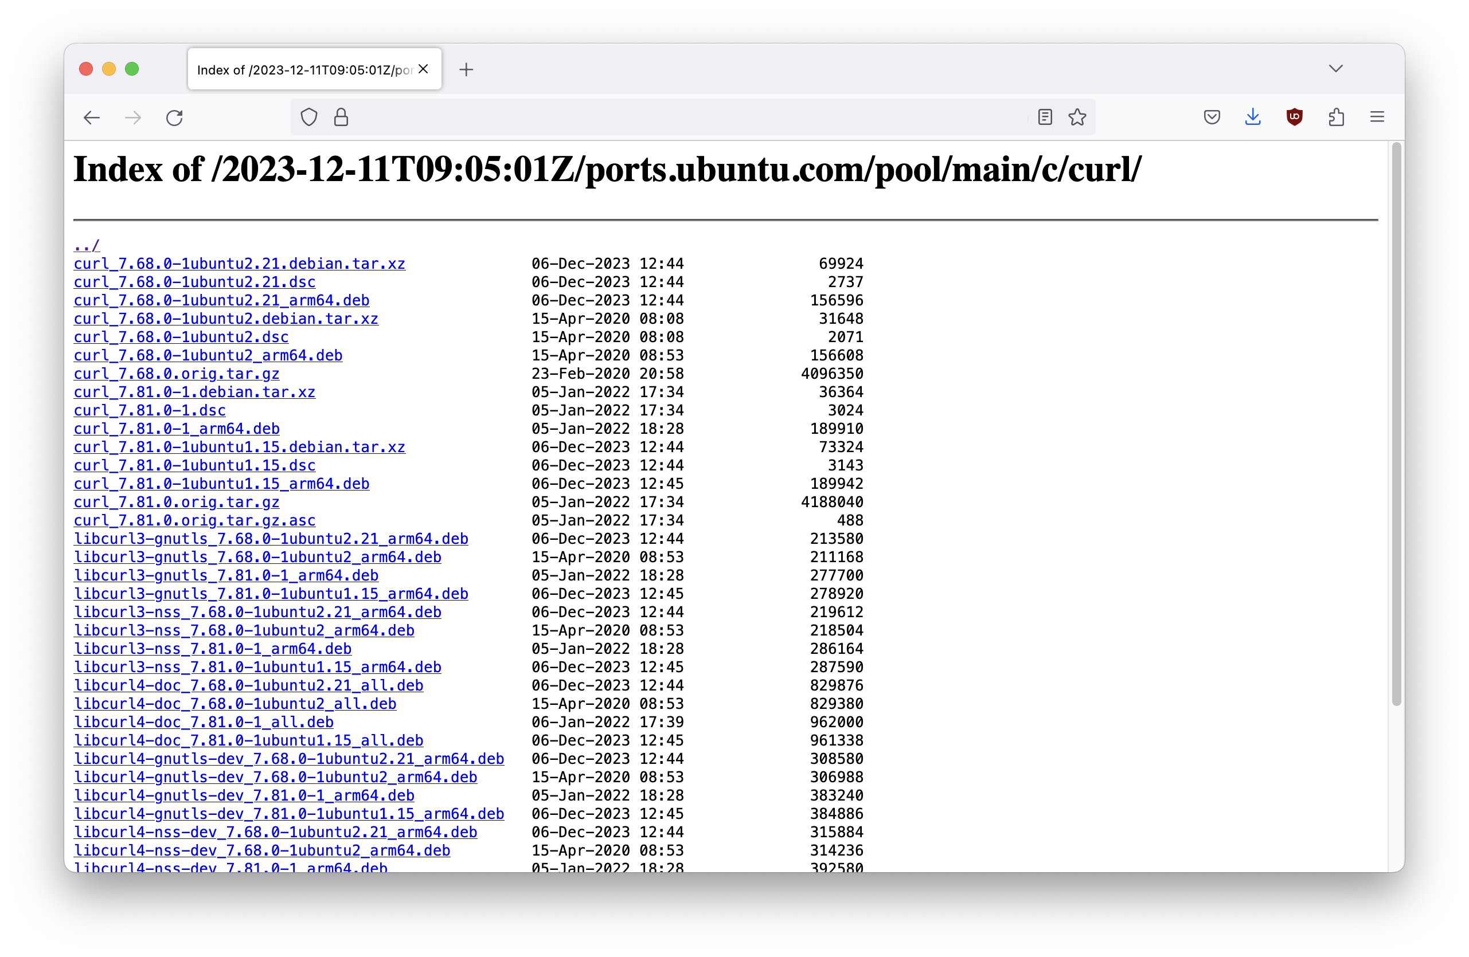Save the page to Pocket

(x=1211, y=117)
